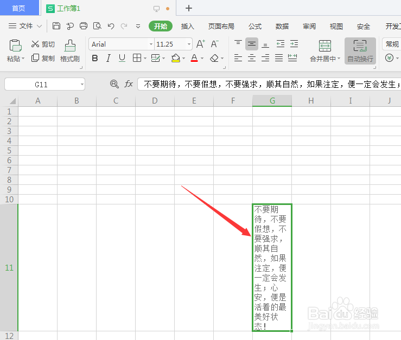Image resolution: width=401 pixels, height=340 pixels.
Task: Click the cell style icon
Action: 155,58
